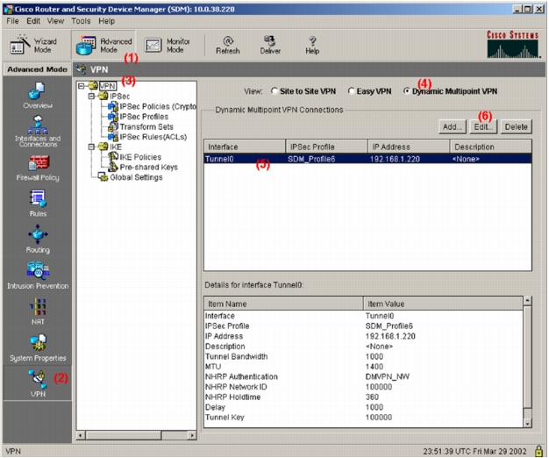
Task: Open the View menu
Action: 55,21
